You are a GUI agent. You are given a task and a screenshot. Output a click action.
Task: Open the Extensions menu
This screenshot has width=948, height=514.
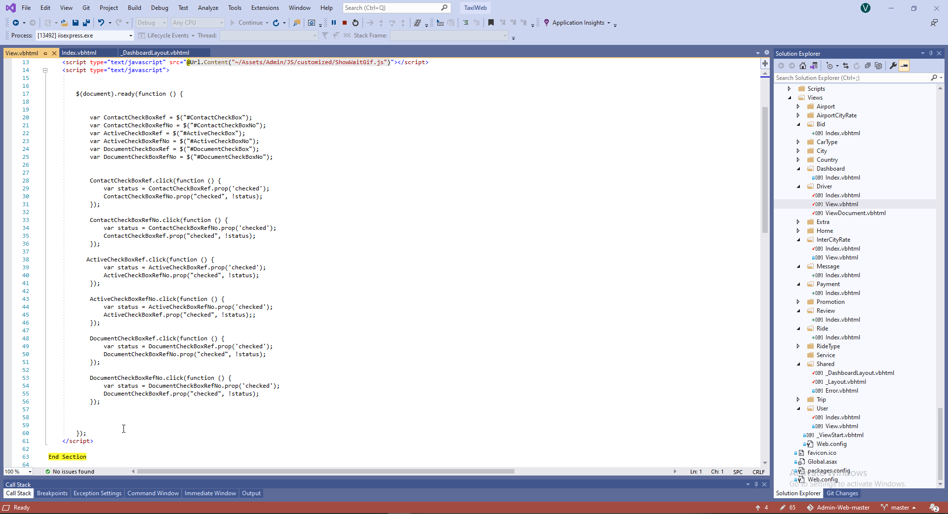pos(265,8)
